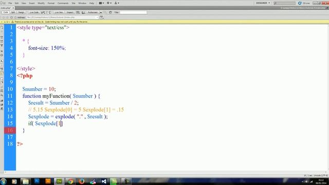Click the syntax error warning message

(51, 22)
